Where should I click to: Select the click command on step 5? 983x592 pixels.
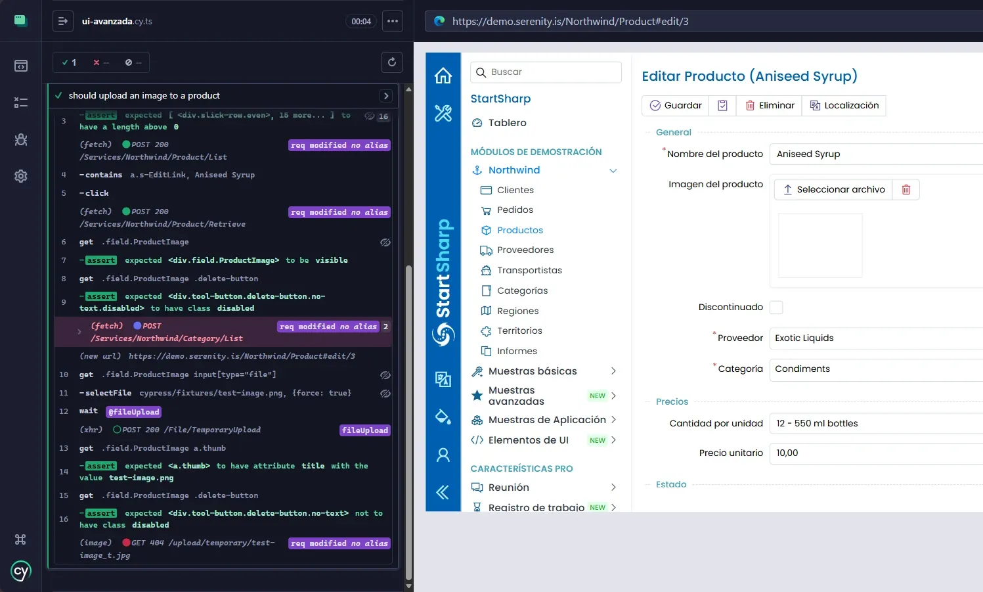tap(97, 193)
